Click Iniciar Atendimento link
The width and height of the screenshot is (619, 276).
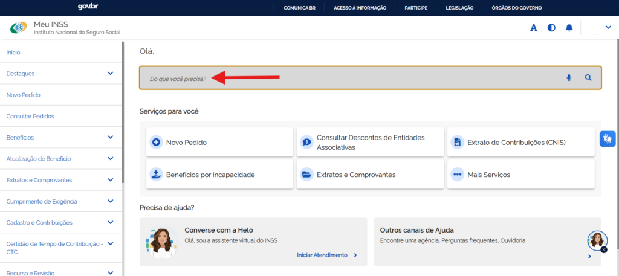point(322,255)
